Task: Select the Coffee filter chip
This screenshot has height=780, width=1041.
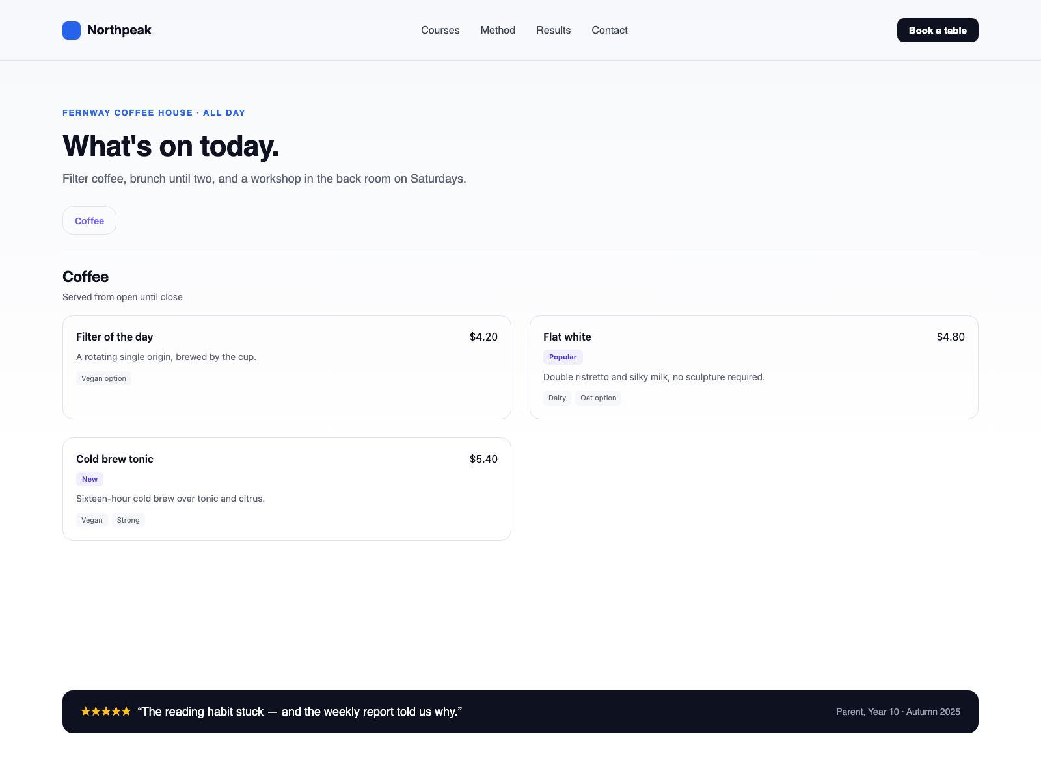Action: (89, 220)
